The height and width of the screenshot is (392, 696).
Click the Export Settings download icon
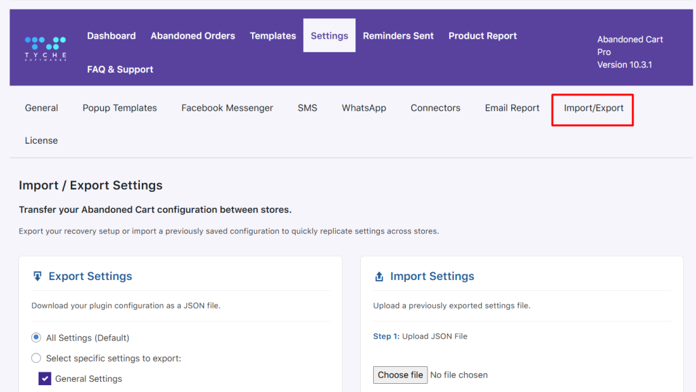[37, 276]
